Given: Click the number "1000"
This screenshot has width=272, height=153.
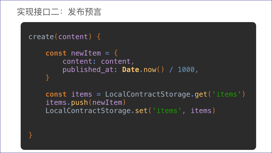Looking at the screenshot, I should pyautogui.click(x=186, y=70).
